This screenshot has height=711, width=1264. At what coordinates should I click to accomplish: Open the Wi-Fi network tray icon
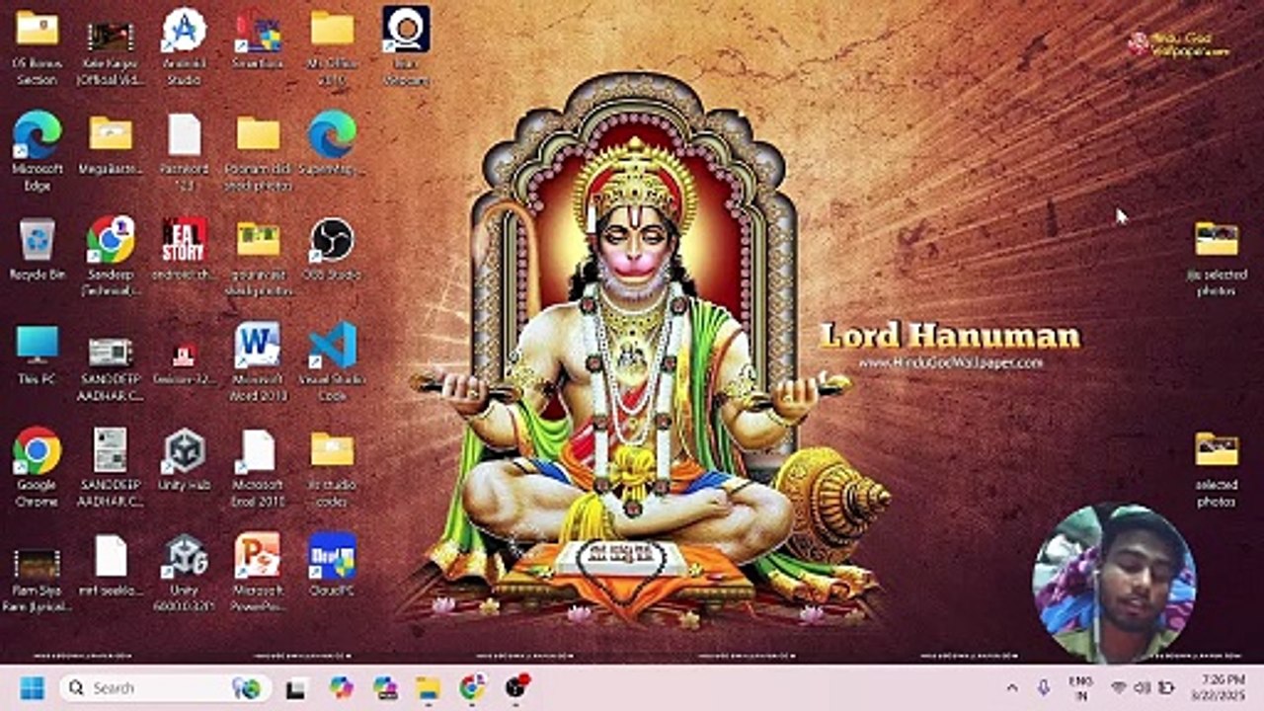pos(1119,687)
